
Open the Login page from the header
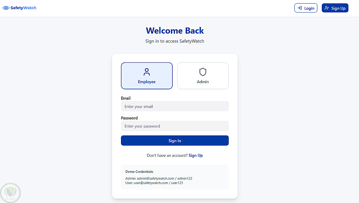tap(306, 8)
